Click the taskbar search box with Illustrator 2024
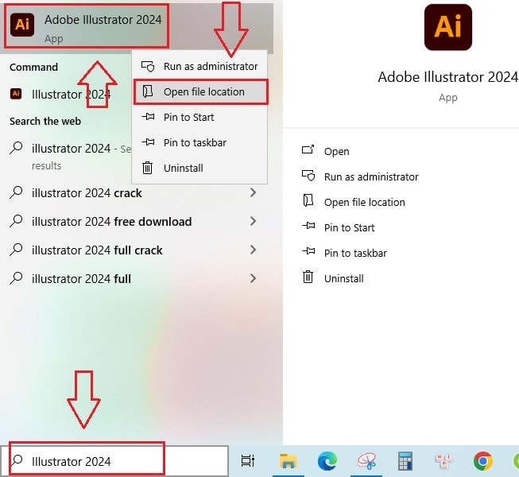Viewport: 519px width, 477px height. point(114,461)
